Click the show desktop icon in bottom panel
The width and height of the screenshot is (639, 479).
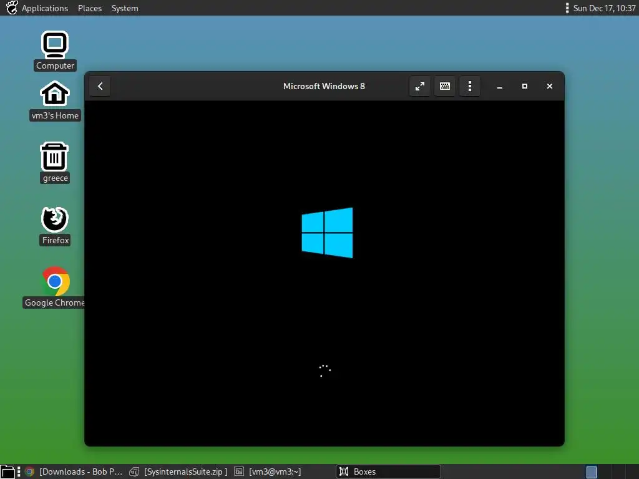[7, 472]
